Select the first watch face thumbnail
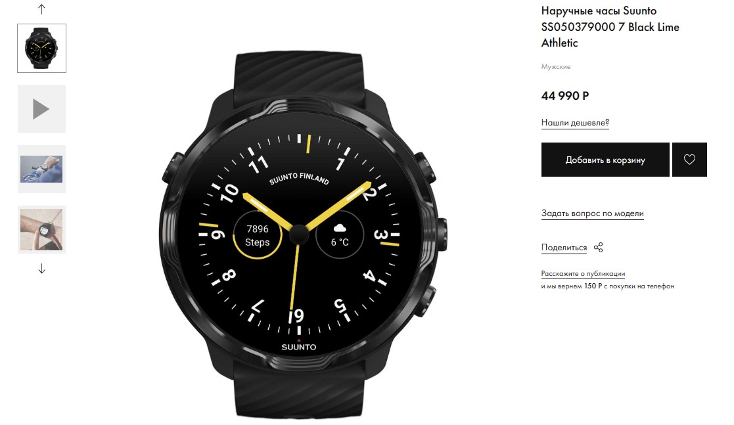Viewport: 734px width, 425px height. pos(41,48)
